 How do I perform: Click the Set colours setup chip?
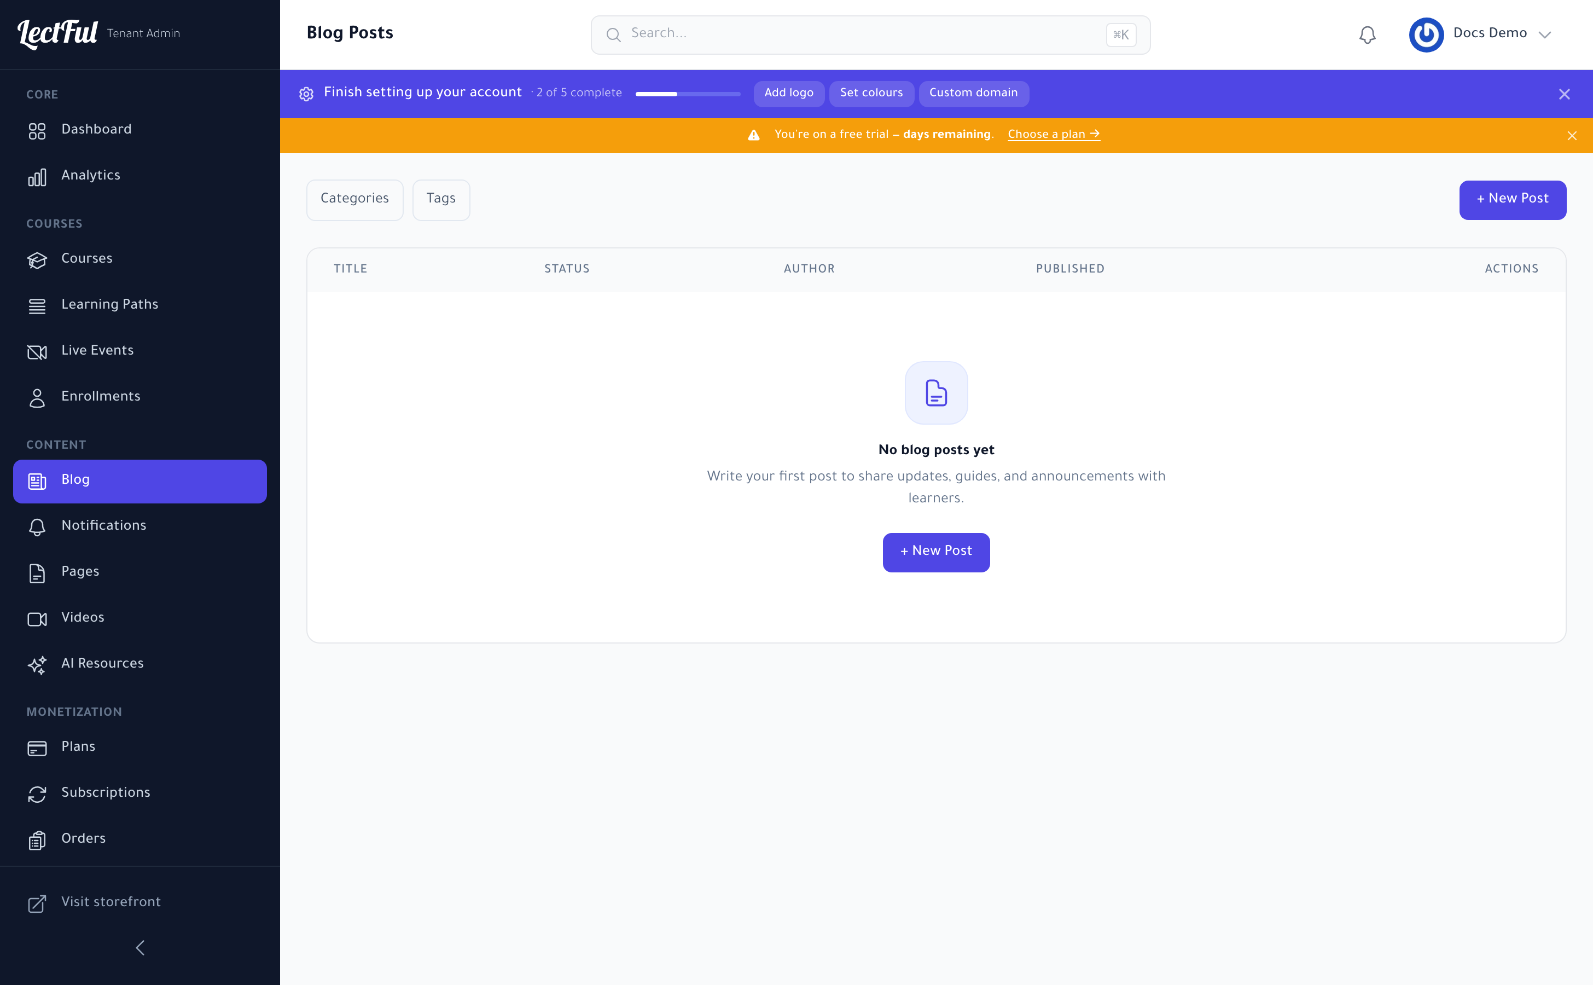click(x=871, y=94)
